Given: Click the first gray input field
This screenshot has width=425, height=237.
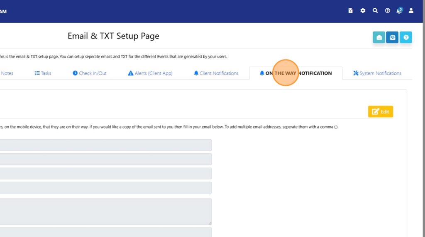Looking at the screenshot, I should click(x=105, y=145).
